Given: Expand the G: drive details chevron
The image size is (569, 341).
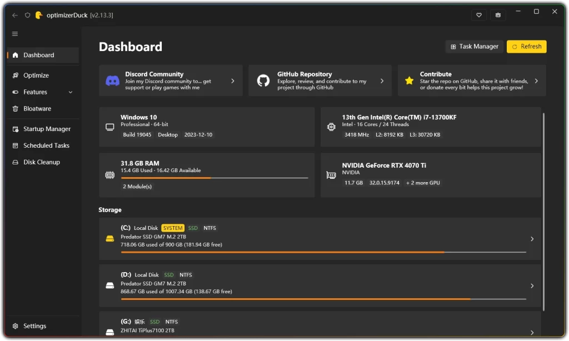Looking at the screenshot, I should coord(532,332).
